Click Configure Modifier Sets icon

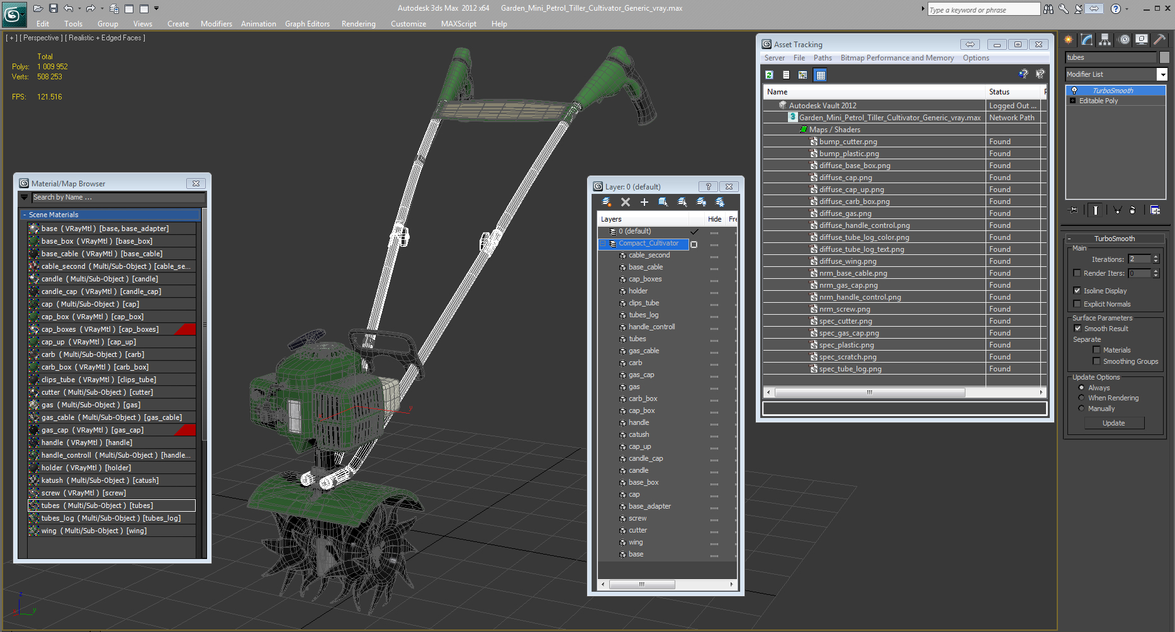pos(1155,210)
